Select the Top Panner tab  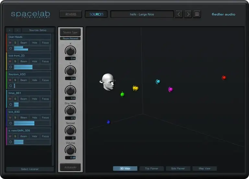151,168
